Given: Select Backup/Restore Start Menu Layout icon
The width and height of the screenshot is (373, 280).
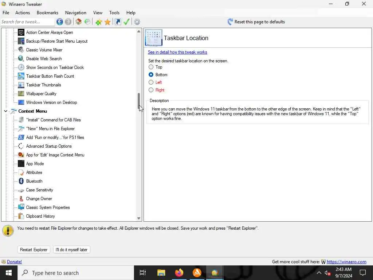Looking at the screenshot, I should point(21,41).
